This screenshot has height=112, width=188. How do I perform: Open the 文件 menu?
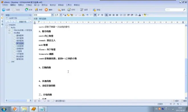[5, 5]
